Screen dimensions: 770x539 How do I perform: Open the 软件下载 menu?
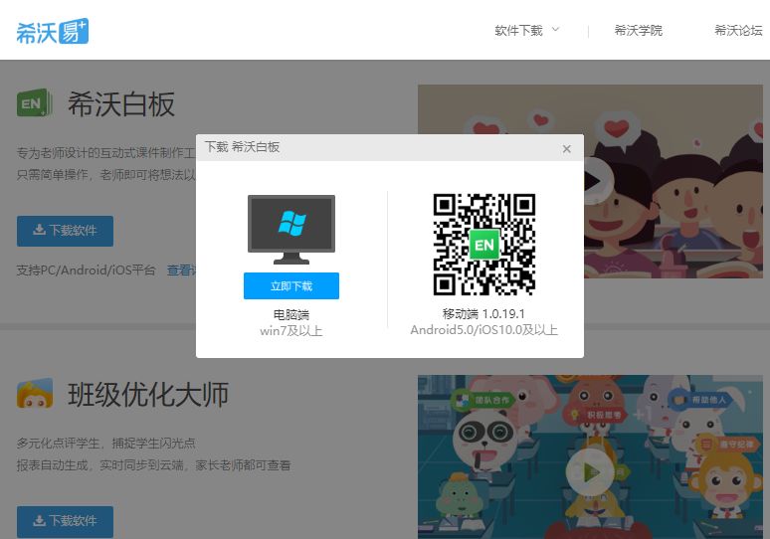tap(518, 31)
